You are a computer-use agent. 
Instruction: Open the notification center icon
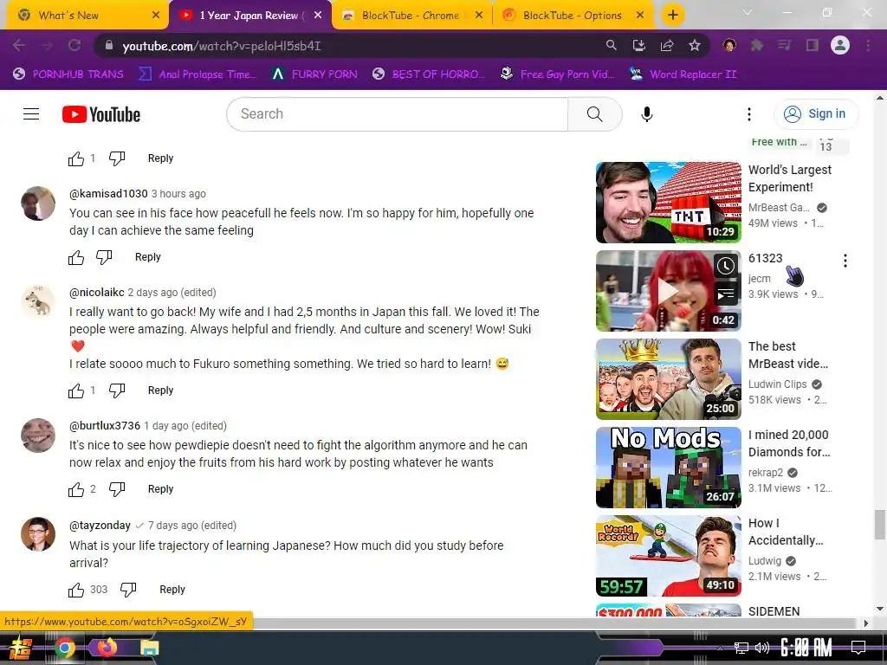pos(858,648)
